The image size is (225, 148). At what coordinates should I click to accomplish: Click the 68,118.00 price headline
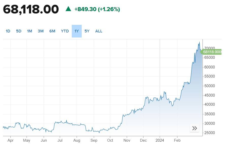click(31, 9)
